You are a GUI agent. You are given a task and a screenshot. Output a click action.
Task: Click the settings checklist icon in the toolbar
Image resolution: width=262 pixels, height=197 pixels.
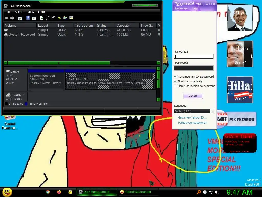click(71, 18)
